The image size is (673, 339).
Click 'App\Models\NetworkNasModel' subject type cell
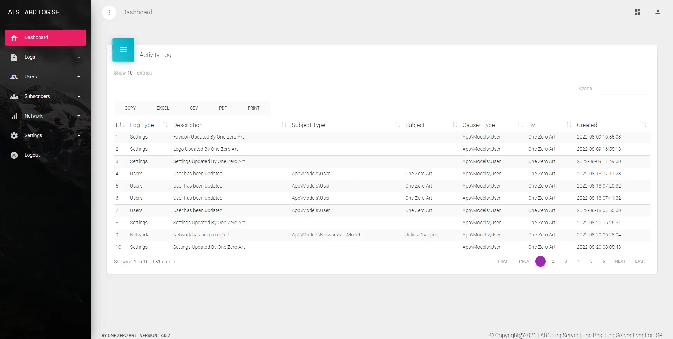point(326,235)
